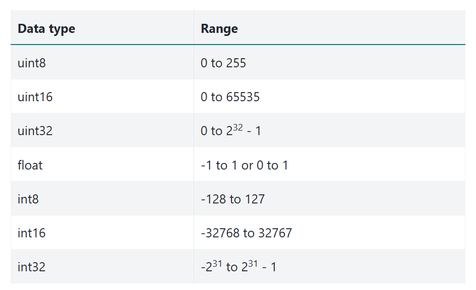Click the first superscript 31 in int32 range
The width and height of the screenshot is (476, 290).
(x=216, y=263)
